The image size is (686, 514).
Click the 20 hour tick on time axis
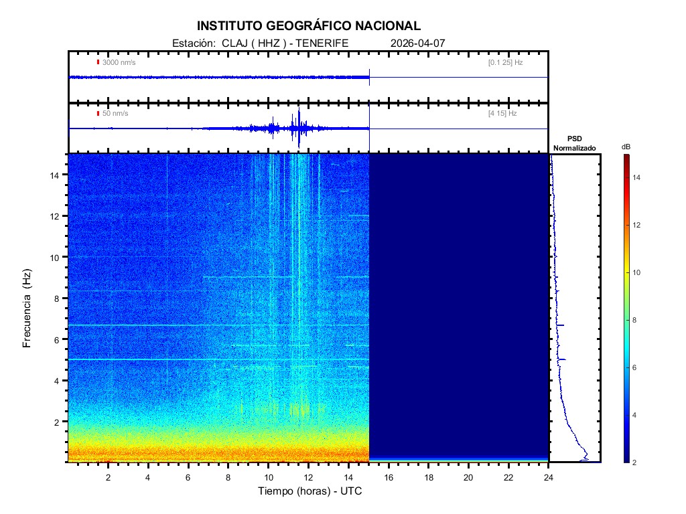[468, 477]
